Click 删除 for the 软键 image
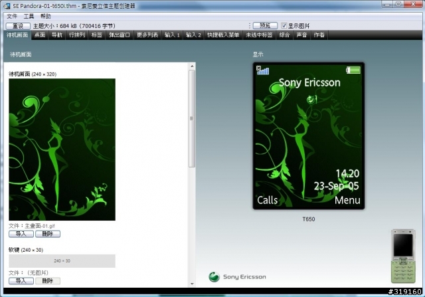The width and height of the screenshot is (425, 297). point(48,281)
